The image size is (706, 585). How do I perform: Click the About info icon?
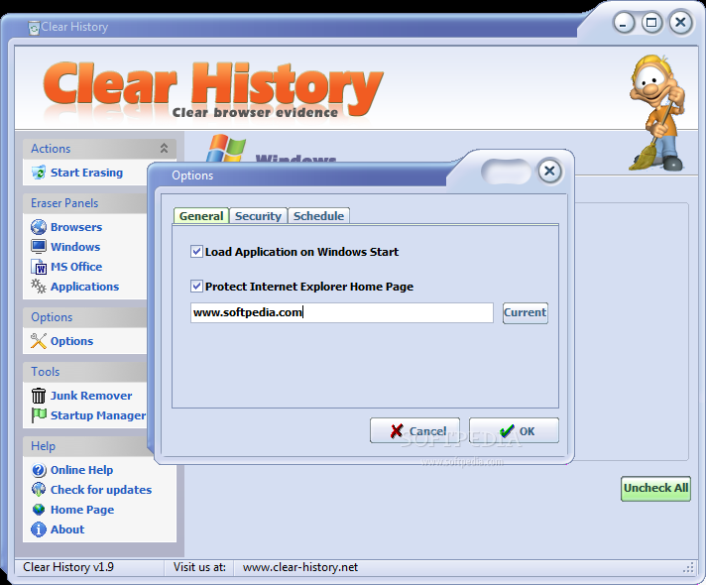(x=39, y=529)
